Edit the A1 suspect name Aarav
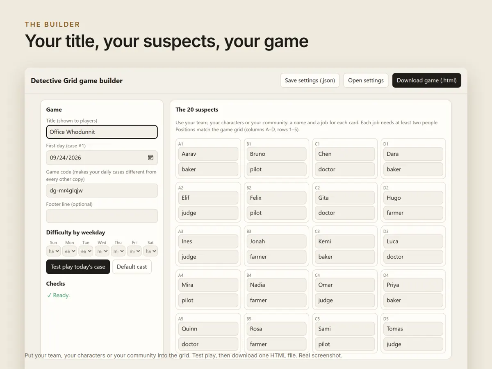492x369 pixels. [x=208, y=154]
